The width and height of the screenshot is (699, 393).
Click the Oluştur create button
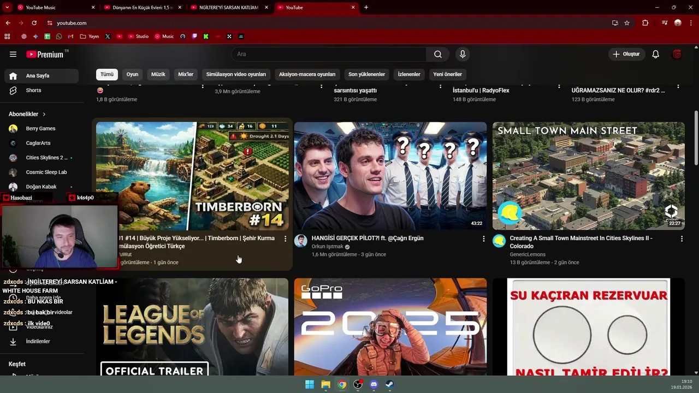626,54
